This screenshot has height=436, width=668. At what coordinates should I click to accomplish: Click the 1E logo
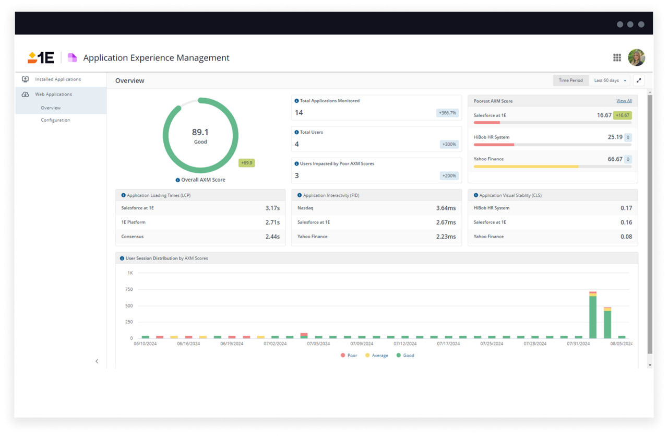[x=41, y=57]
